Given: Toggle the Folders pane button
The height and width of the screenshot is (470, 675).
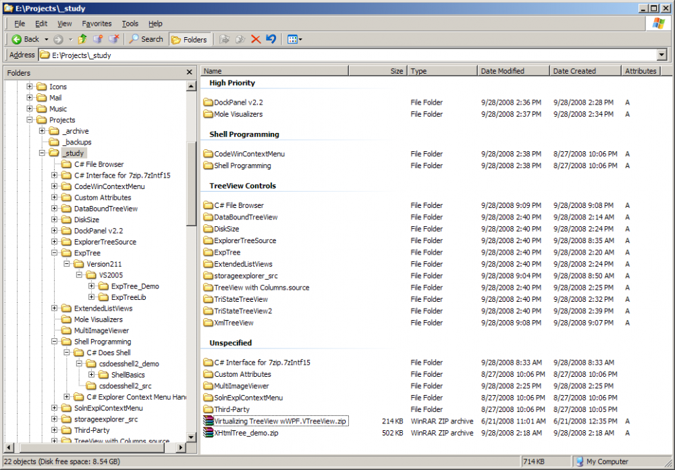Looking at the screenshot, I should pyautogui.click(x=189, y=39).
